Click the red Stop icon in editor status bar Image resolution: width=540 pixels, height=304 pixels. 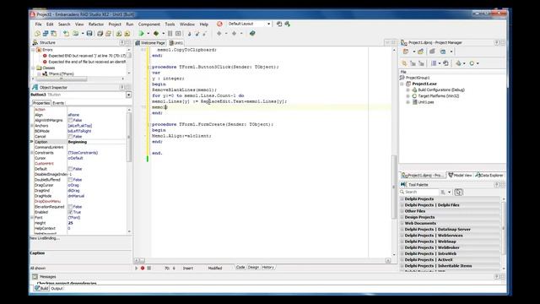(143, 268)
